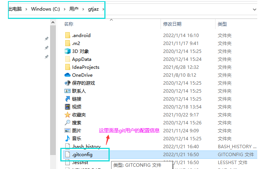266x169 pixels.
Task: Select the .gitconfig file
Action: click(x=160, y=155)
